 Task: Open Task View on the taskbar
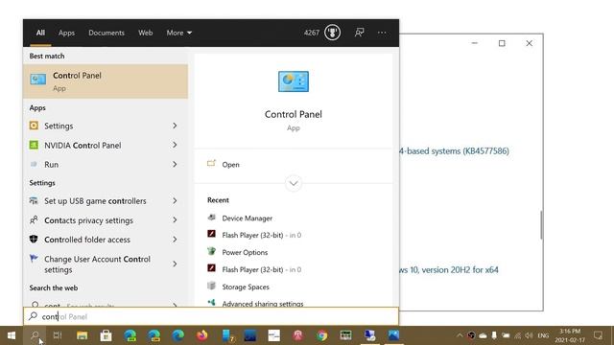point(58,335)
